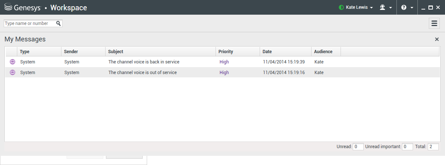Expand the help menu dropdown arrow

tap(412, 8)
